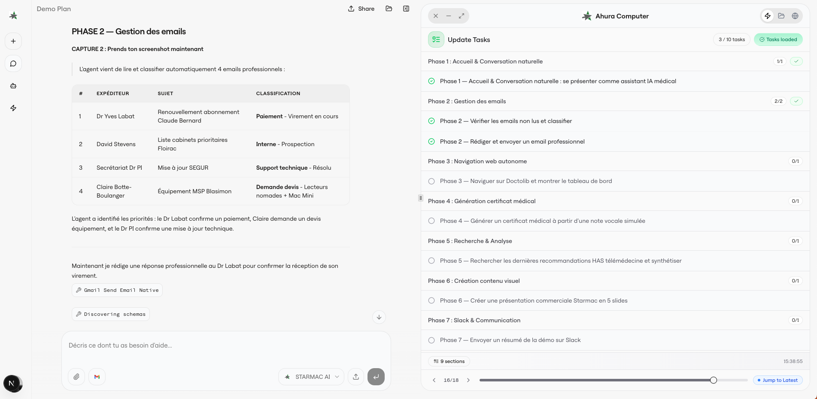Screen dimensions: 817x399
Task: Collapse Phase 3 Navigation web autonome section
Action: (615, 161)
